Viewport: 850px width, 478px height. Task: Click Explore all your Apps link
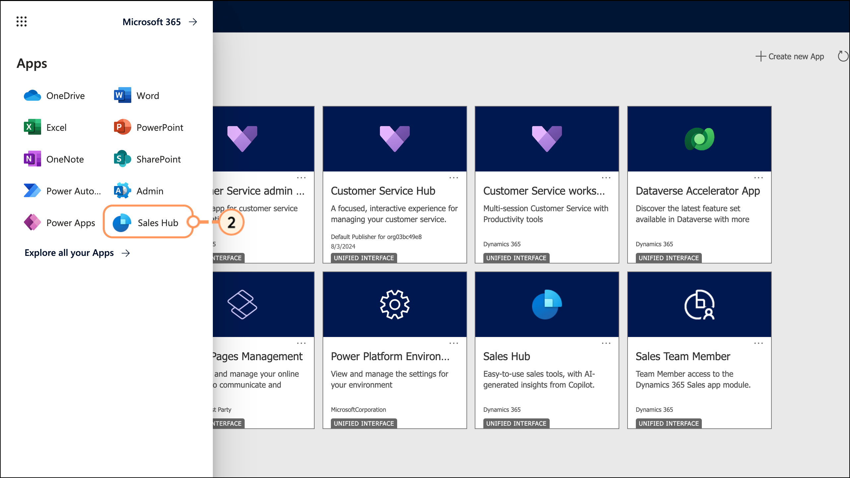coord(69,253)
